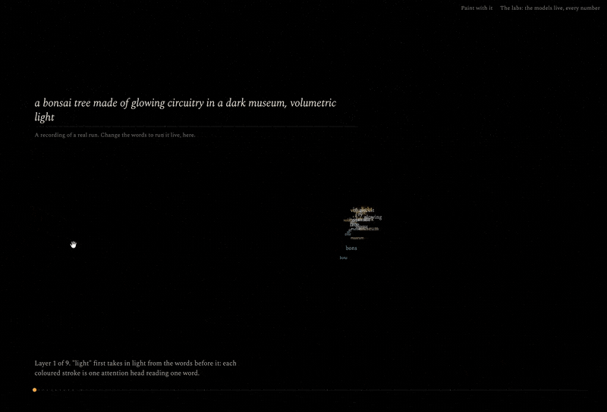Viewport: 607px width, 412px height.
Task: Open 'The labs: the models live' link
Action: pyautogui.click(x=549, y=8)
